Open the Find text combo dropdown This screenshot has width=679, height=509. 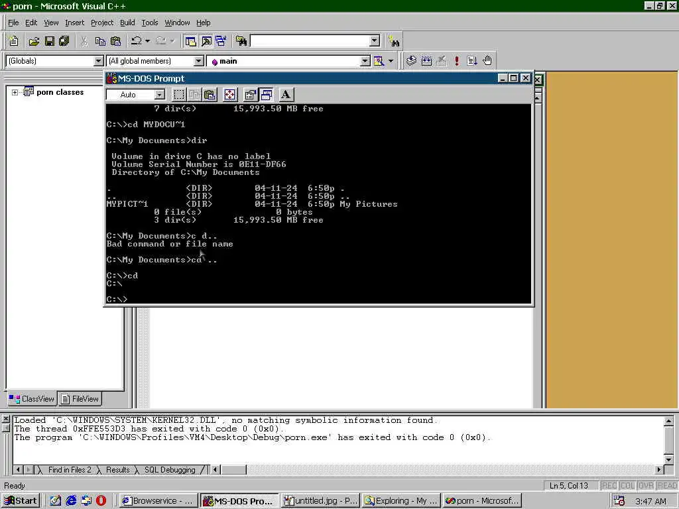pyautogui.click(x=375, y=41)
